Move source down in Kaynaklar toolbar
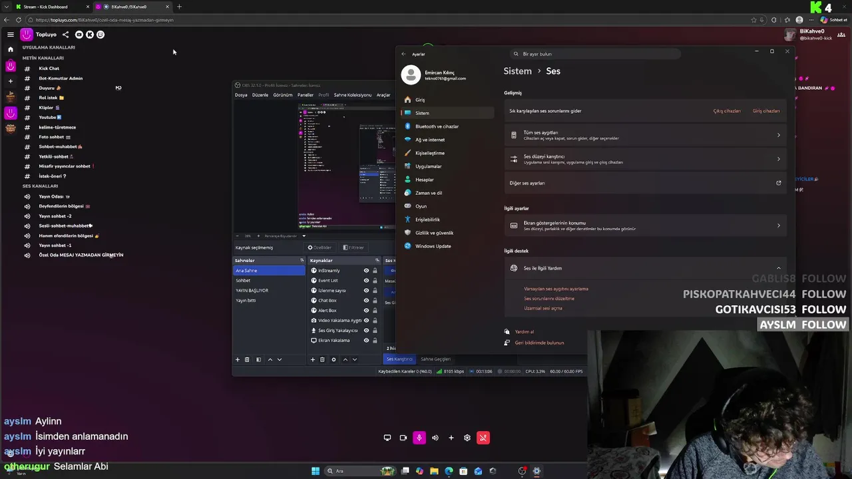The height and width of the screenshot is (479, 852). 354,359
